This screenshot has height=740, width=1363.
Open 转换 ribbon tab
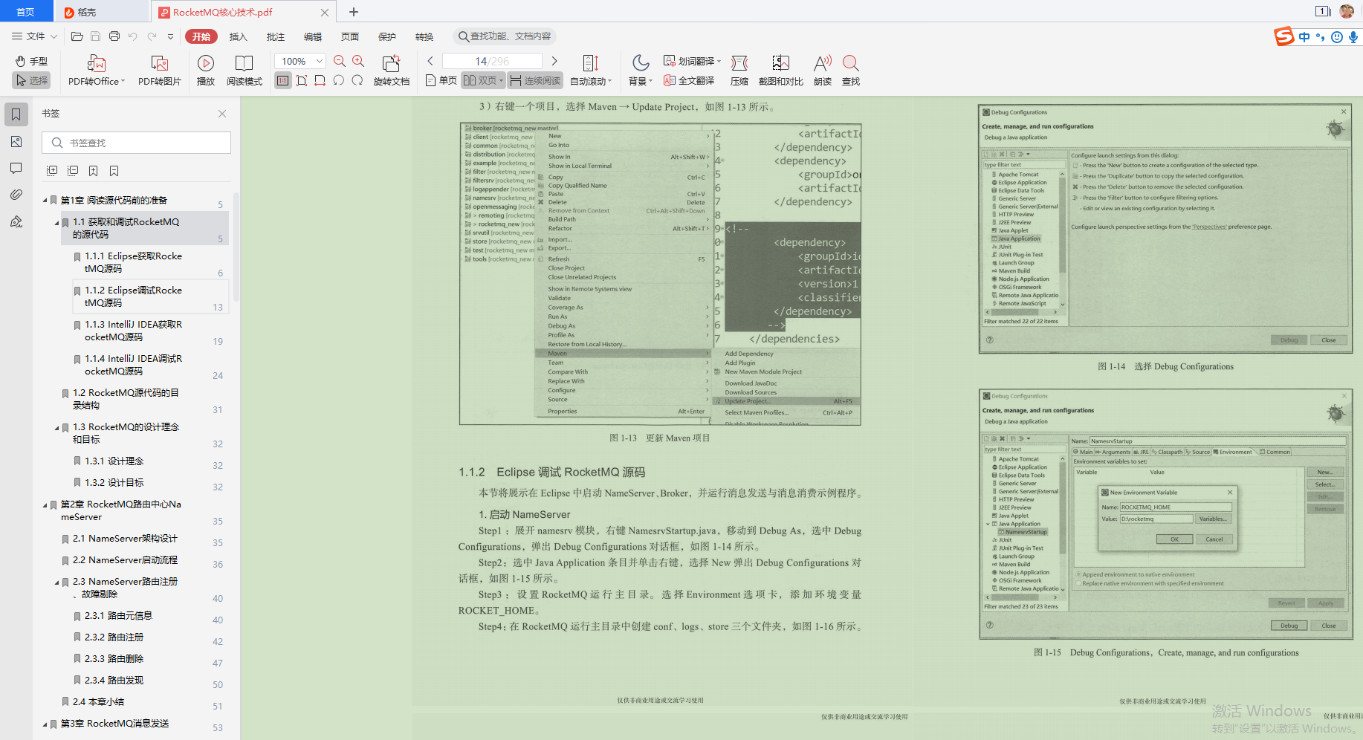pyautogui.click(x=424, y=36)
